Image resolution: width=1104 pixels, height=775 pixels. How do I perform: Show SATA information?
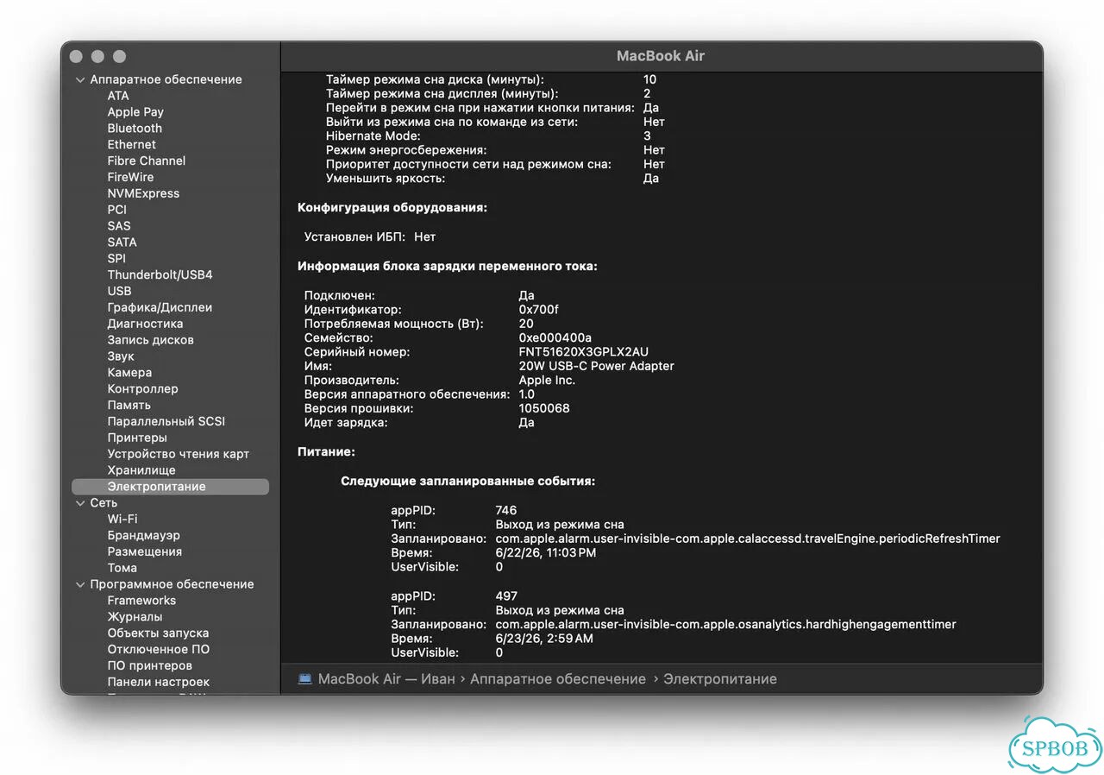point(122,243)
